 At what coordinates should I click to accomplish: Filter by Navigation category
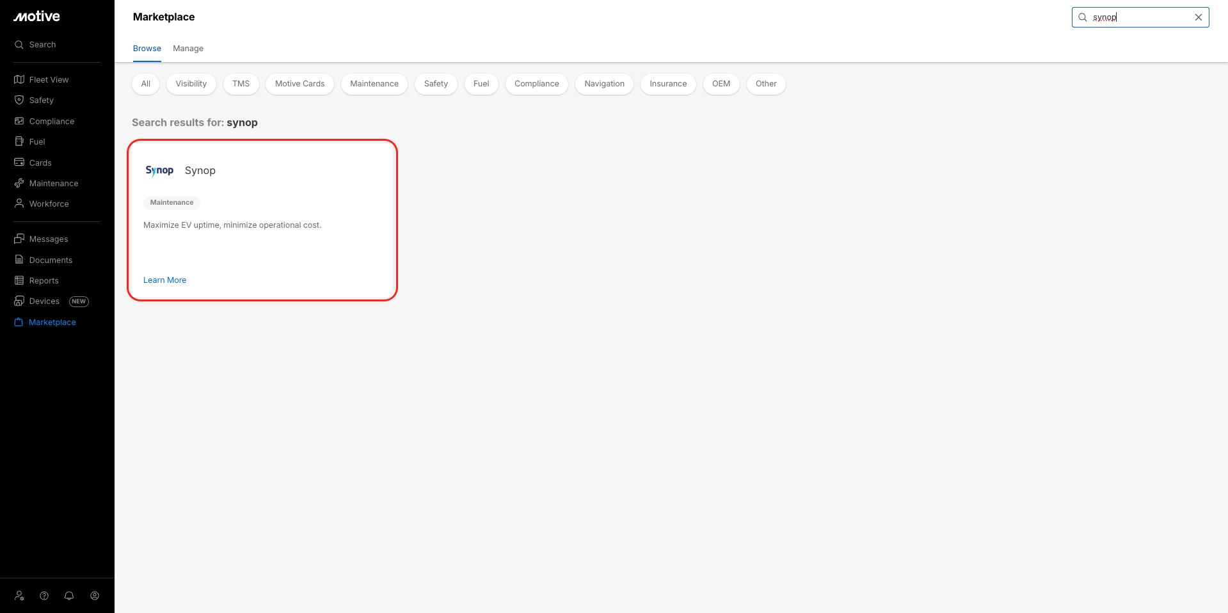[x=604, y=84]
